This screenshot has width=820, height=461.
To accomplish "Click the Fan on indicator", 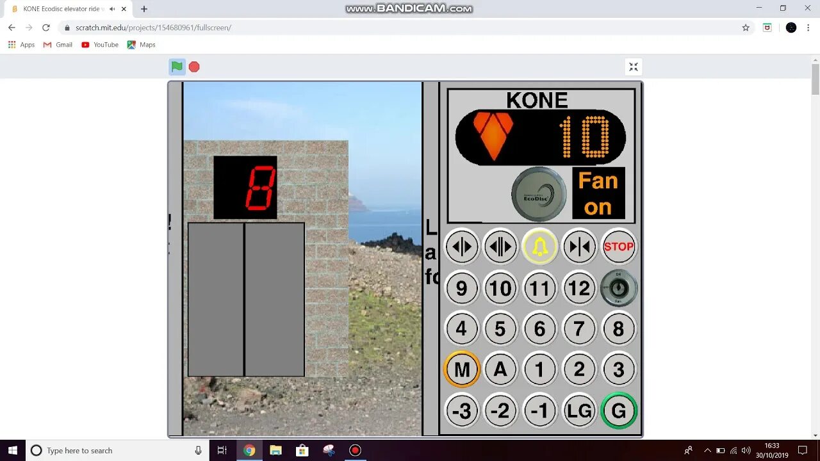I will (x=598, y=193).
